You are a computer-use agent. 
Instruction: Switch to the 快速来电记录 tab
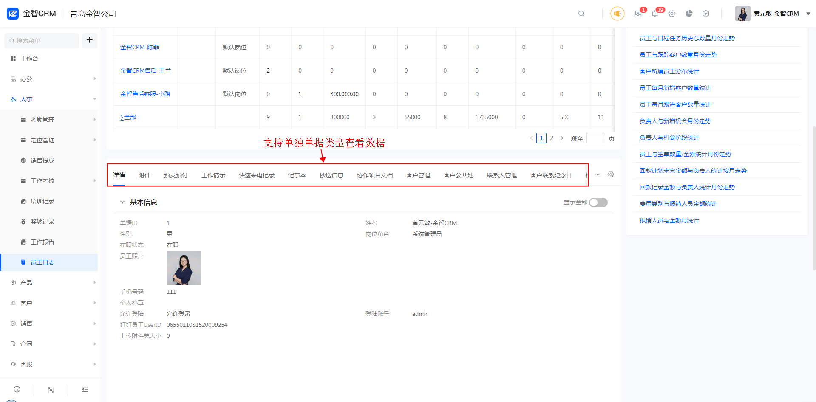[257, 175]
